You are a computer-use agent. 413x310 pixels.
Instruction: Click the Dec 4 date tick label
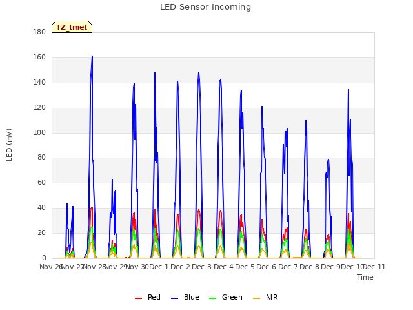click(224, 267)
